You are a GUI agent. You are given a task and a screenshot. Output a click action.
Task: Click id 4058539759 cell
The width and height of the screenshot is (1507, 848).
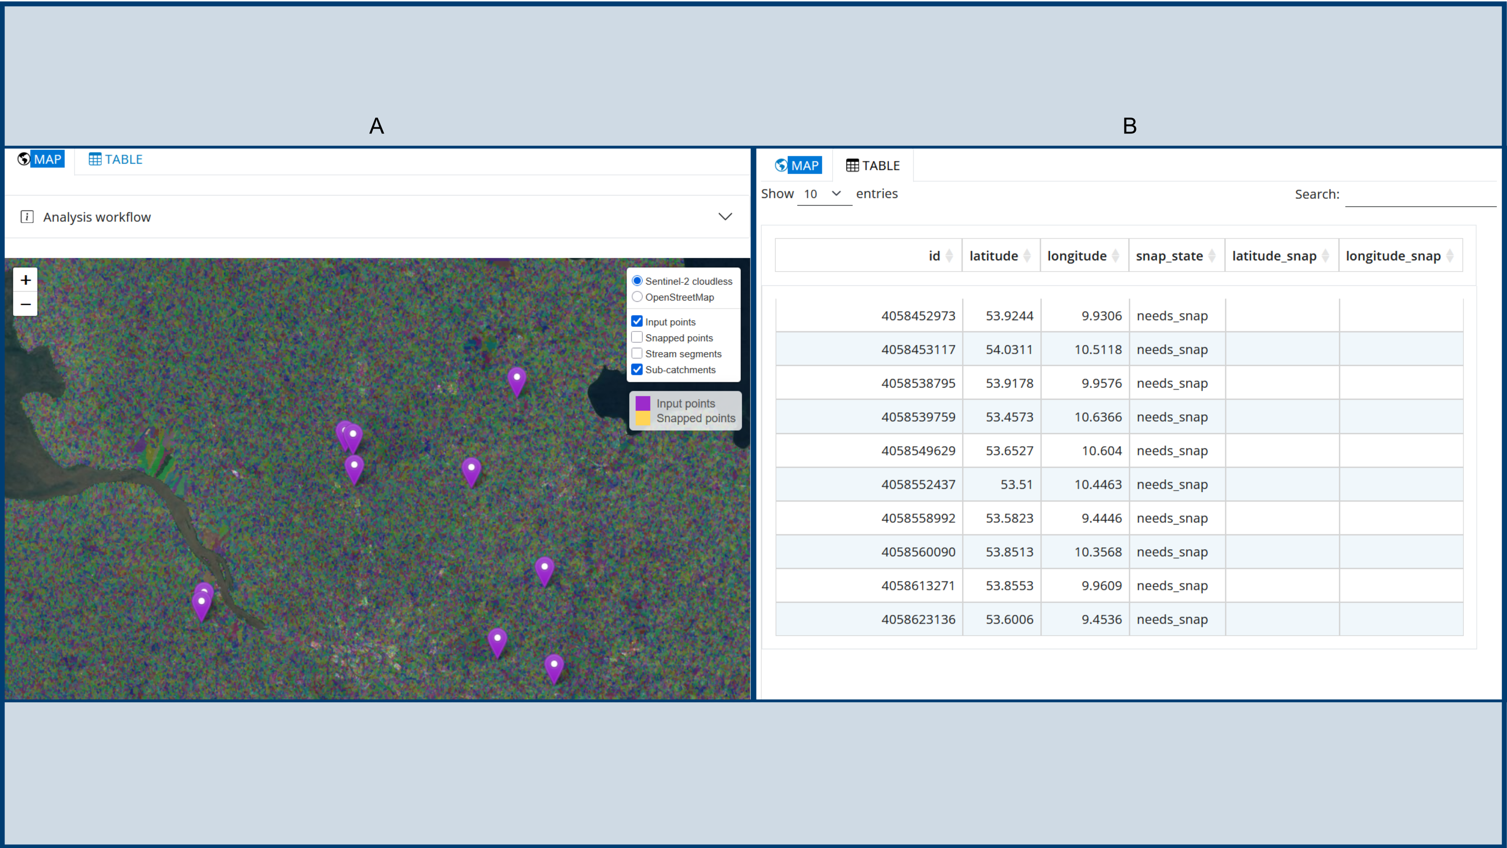click(x=869, y=418)
